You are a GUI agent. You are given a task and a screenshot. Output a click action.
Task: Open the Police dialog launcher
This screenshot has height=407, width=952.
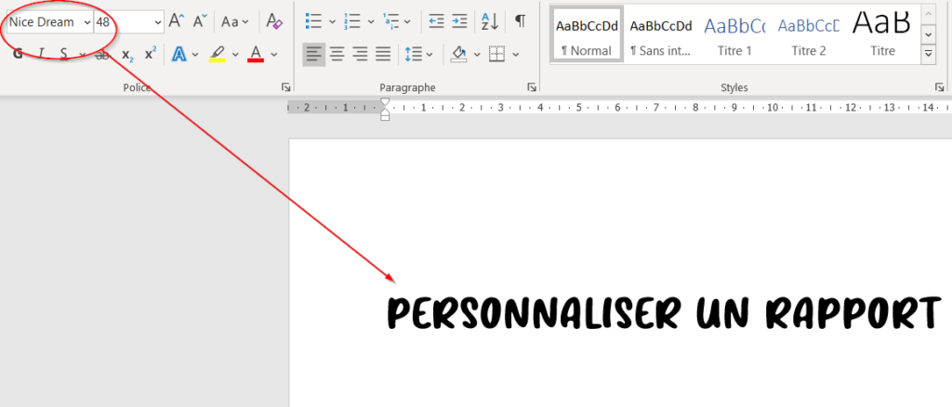[x=286, y=88]
